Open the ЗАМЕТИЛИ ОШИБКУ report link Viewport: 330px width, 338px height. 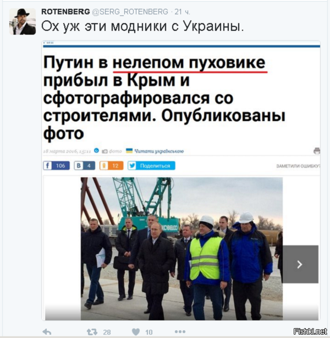click(x=298, y=166)
